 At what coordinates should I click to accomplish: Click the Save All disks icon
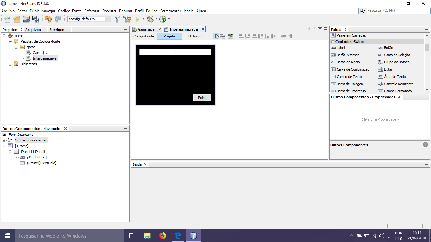pyautogui.click(x=36, y=19)
